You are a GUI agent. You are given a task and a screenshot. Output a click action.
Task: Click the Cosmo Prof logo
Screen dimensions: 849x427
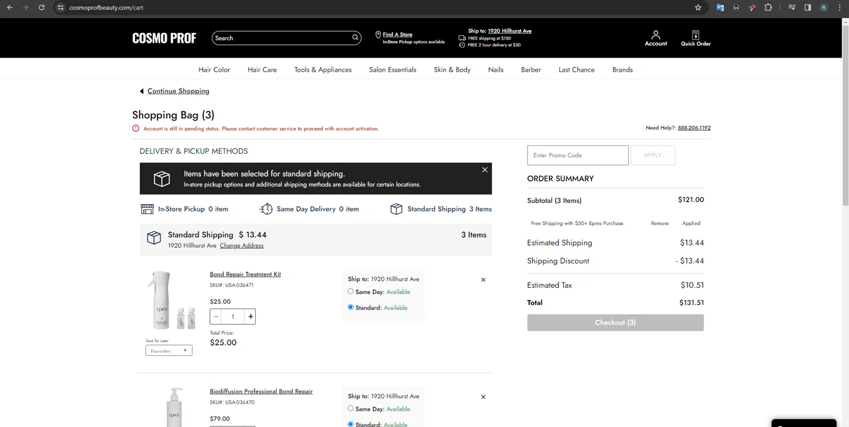click(164, 38)
